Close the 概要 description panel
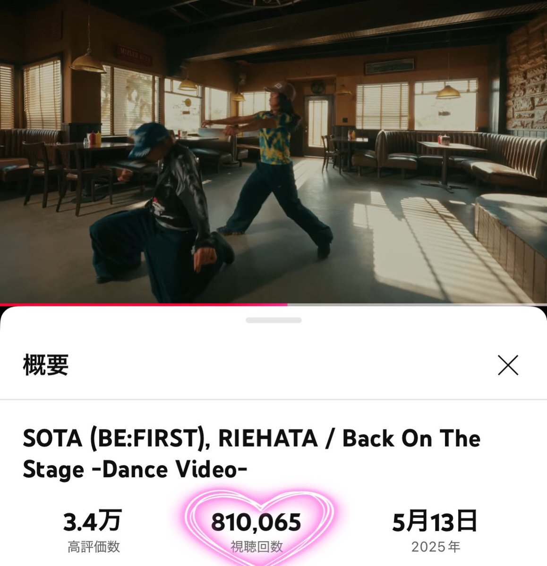The height and width of the screenshot is (566, 547). [508, 365]
